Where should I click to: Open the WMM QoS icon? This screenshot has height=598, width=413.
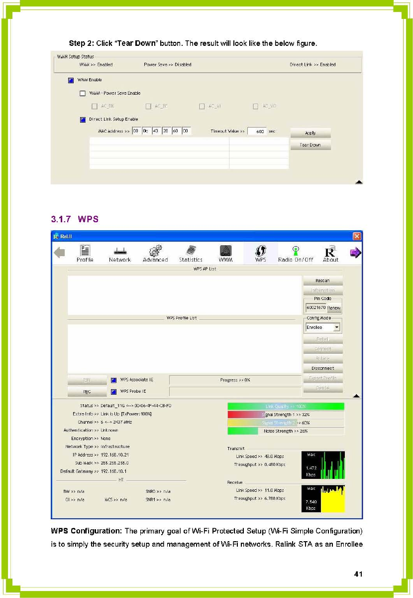(x=225, y=253)
